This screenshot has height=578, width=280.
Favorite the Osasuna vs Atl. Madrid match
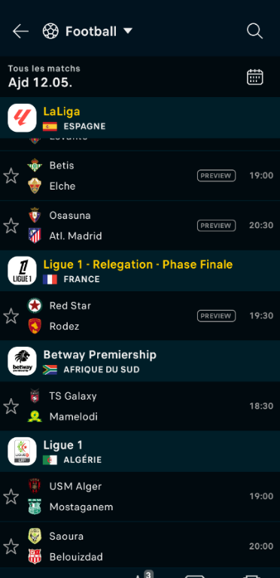11,226
